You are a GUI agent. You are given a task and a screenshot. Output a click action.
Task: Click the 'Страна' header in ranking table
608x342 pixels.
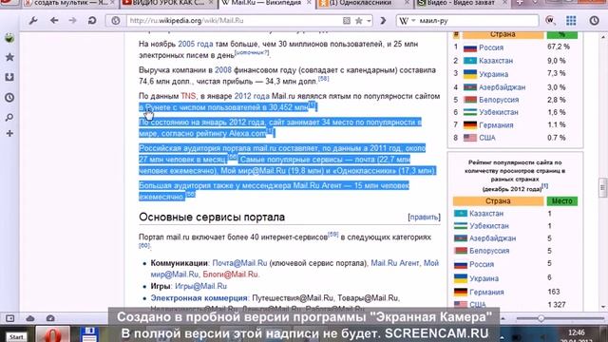(498, 201)
